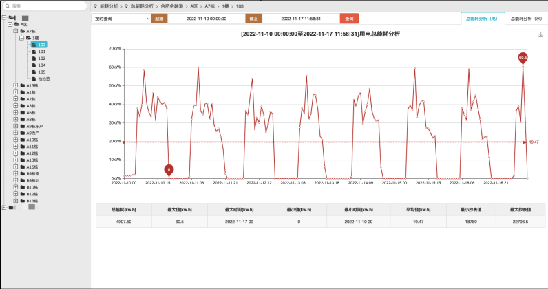Expand the A1栋 building node

click(16, 92)
